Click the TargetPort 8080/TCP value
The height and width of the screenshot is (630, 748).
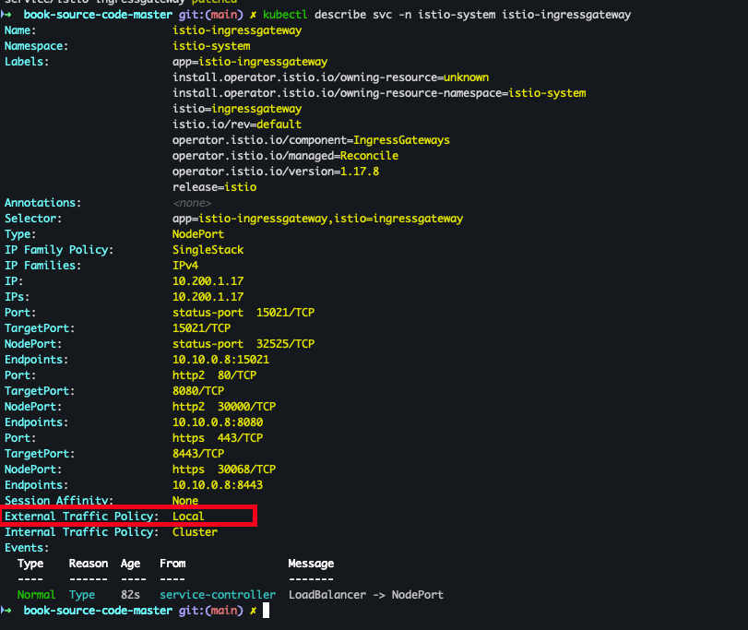point(198,391)
